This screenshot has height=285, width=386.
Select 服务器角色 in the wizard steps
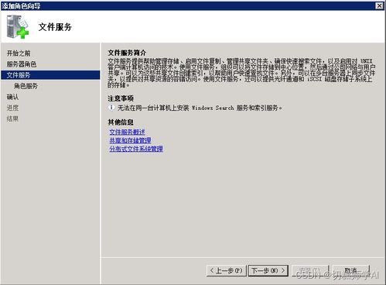(x=22, y=64)
